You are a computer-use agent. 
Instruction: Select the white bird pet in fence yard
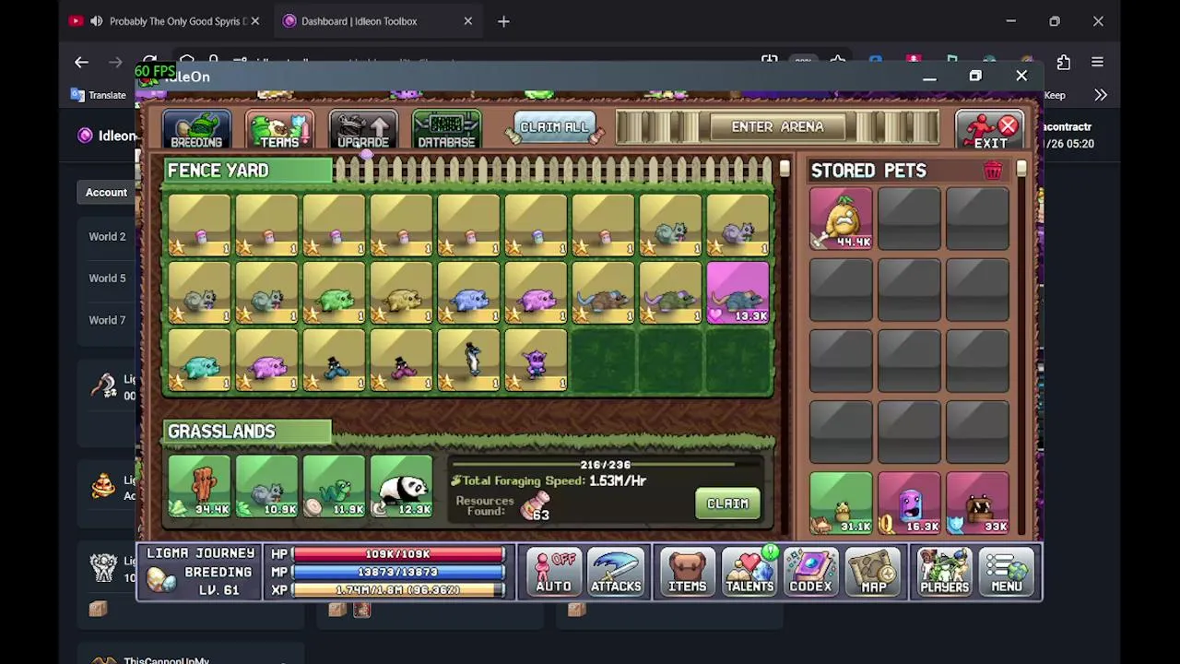click(x=468, y=361)
